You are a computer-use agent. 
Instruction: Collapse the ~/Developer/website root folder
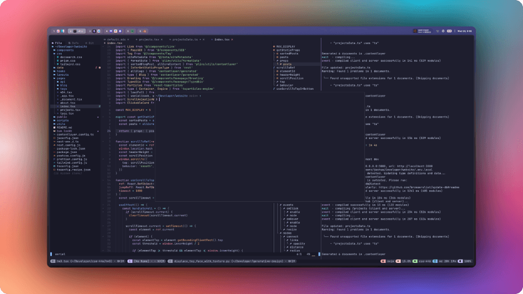pyautogui.click(x=70, y=47)
